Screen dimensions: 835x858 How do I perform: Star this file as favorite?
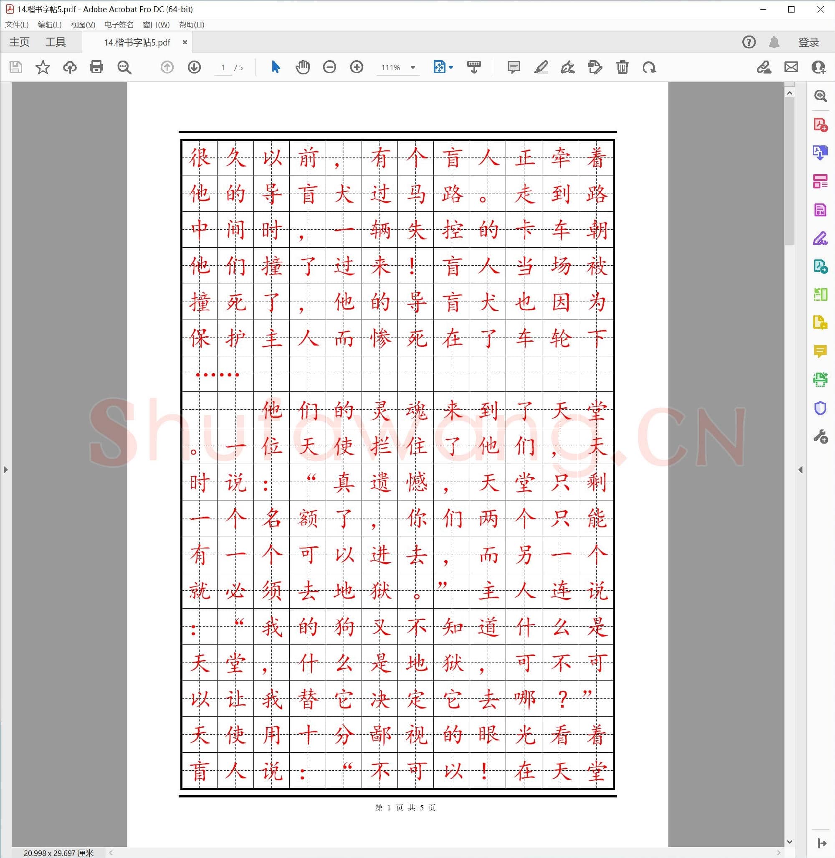click(43, 67)
